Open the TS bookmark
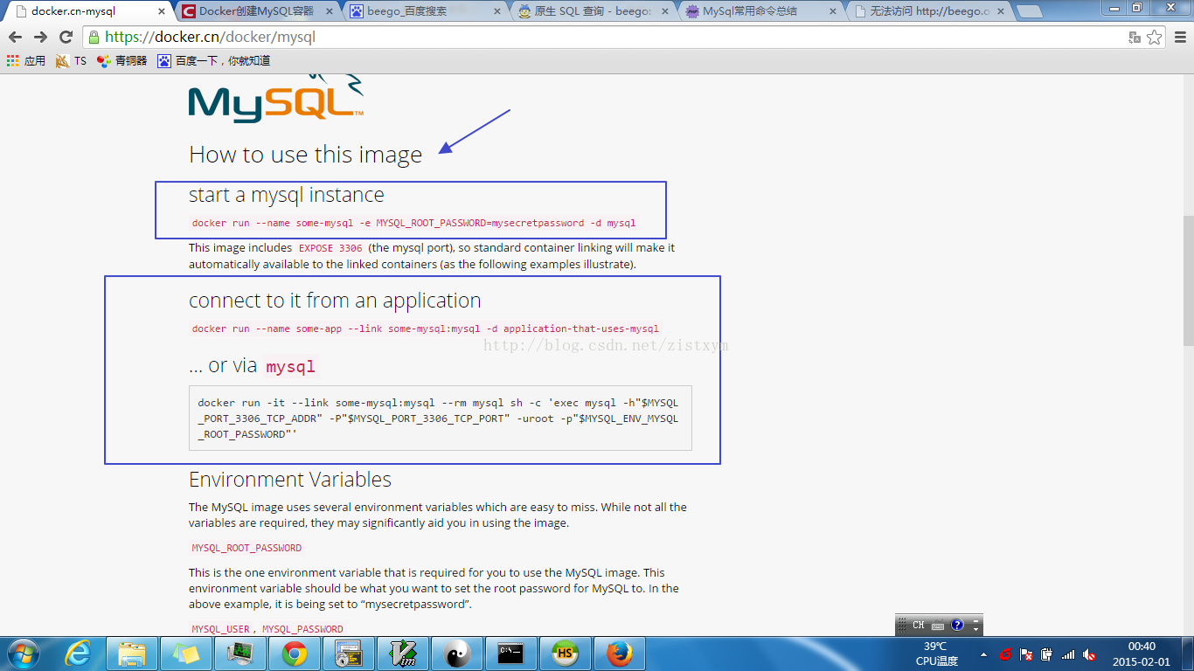The width and height of the screenshot is (1194, 671). (x=71, y=61)
